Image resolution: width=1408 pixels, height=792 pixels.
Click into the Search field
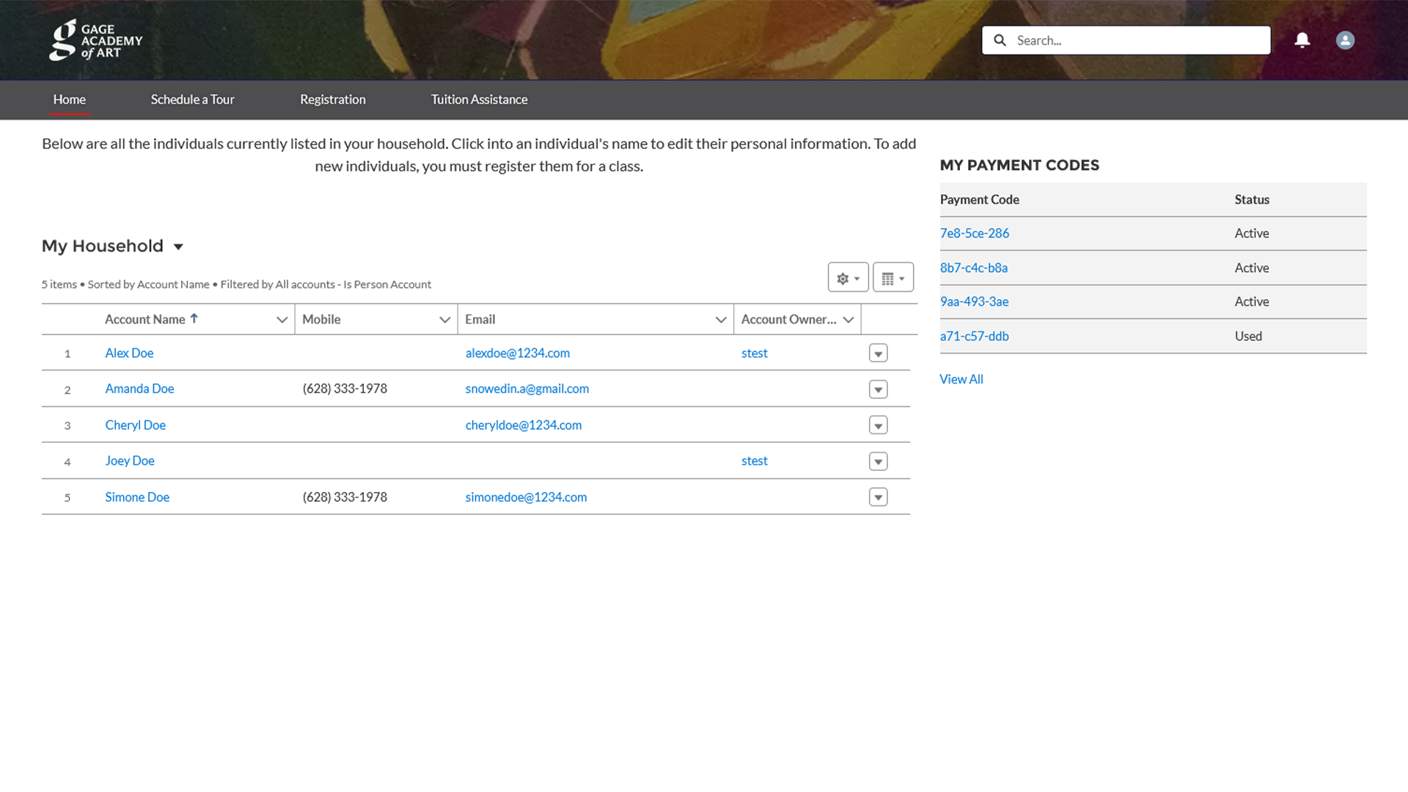[x=1137, y=40]
